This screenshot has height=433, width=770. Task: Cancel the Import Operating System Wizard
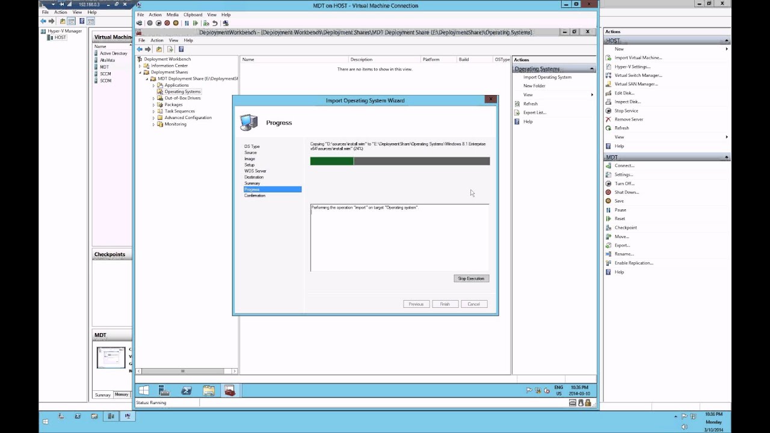pyautogui.click(x=474, y=304)
